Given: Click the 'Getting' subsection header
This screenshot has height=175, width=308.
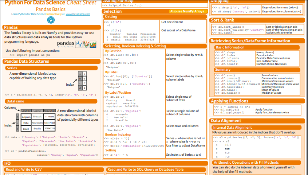Looking at the screenshot, I should click(x=155, y=17).
